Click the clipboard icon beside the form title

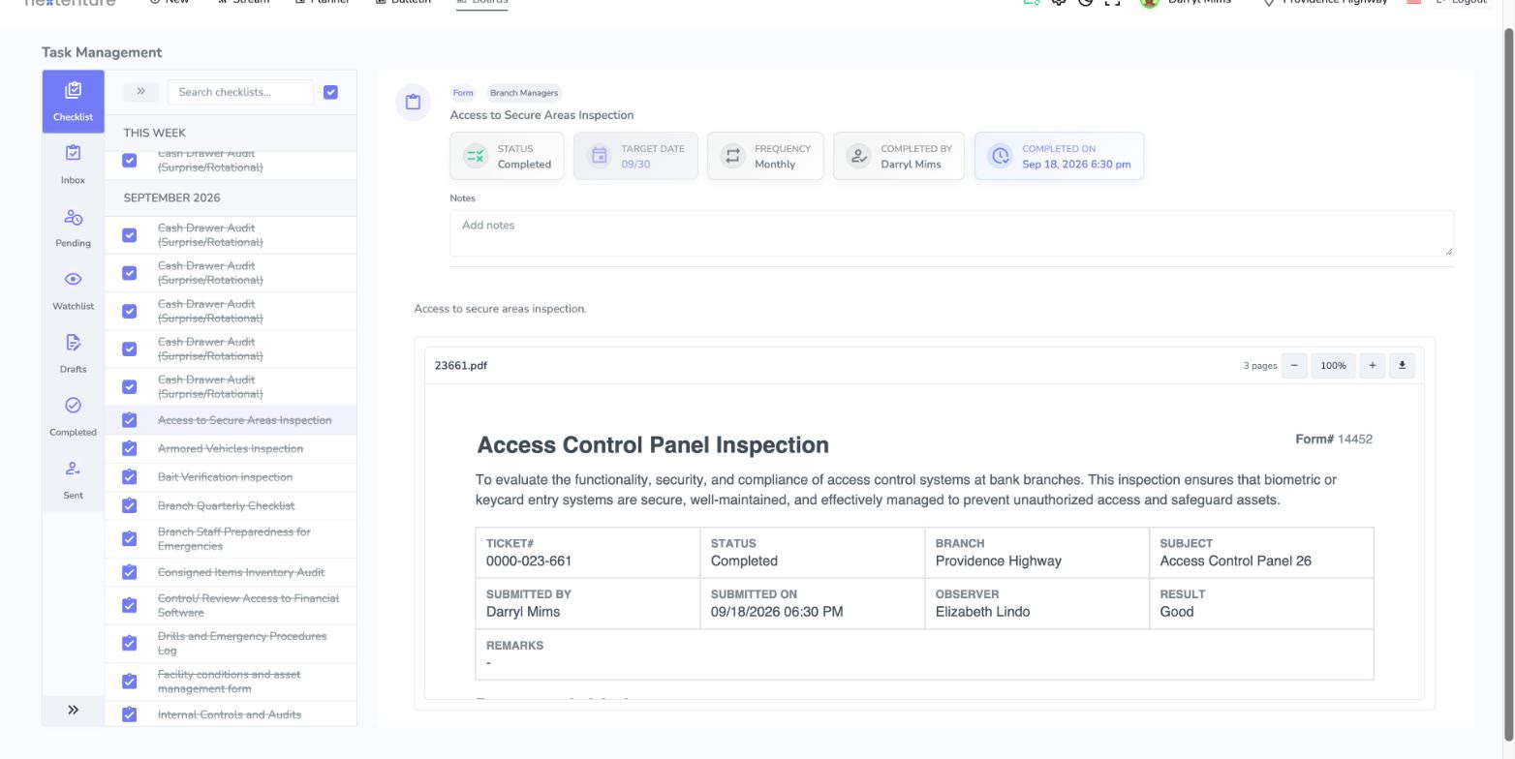[x=413, y=102]
